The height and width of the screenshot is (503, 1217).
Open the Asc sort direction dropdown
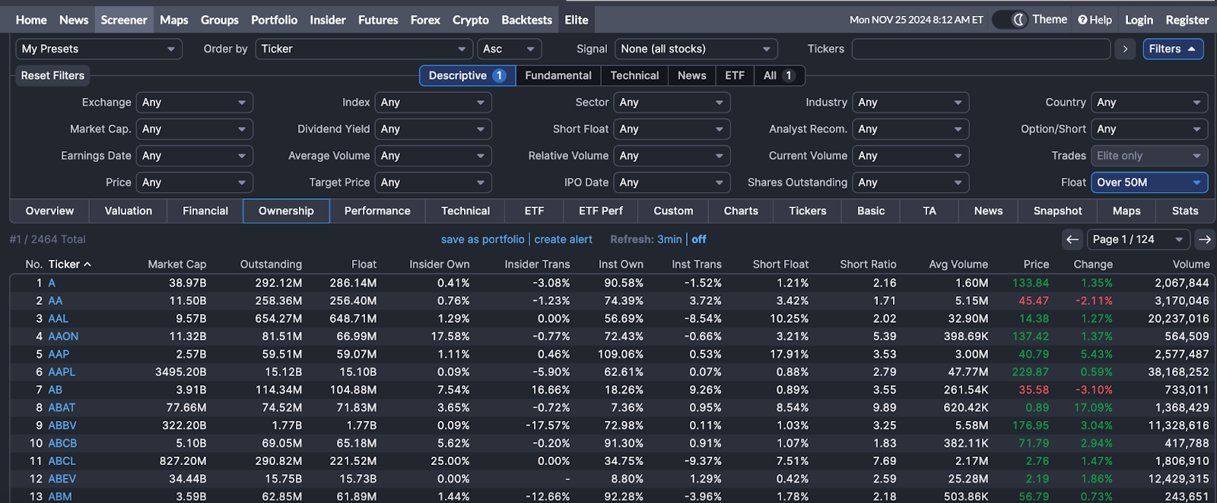[x=509, y=49]
